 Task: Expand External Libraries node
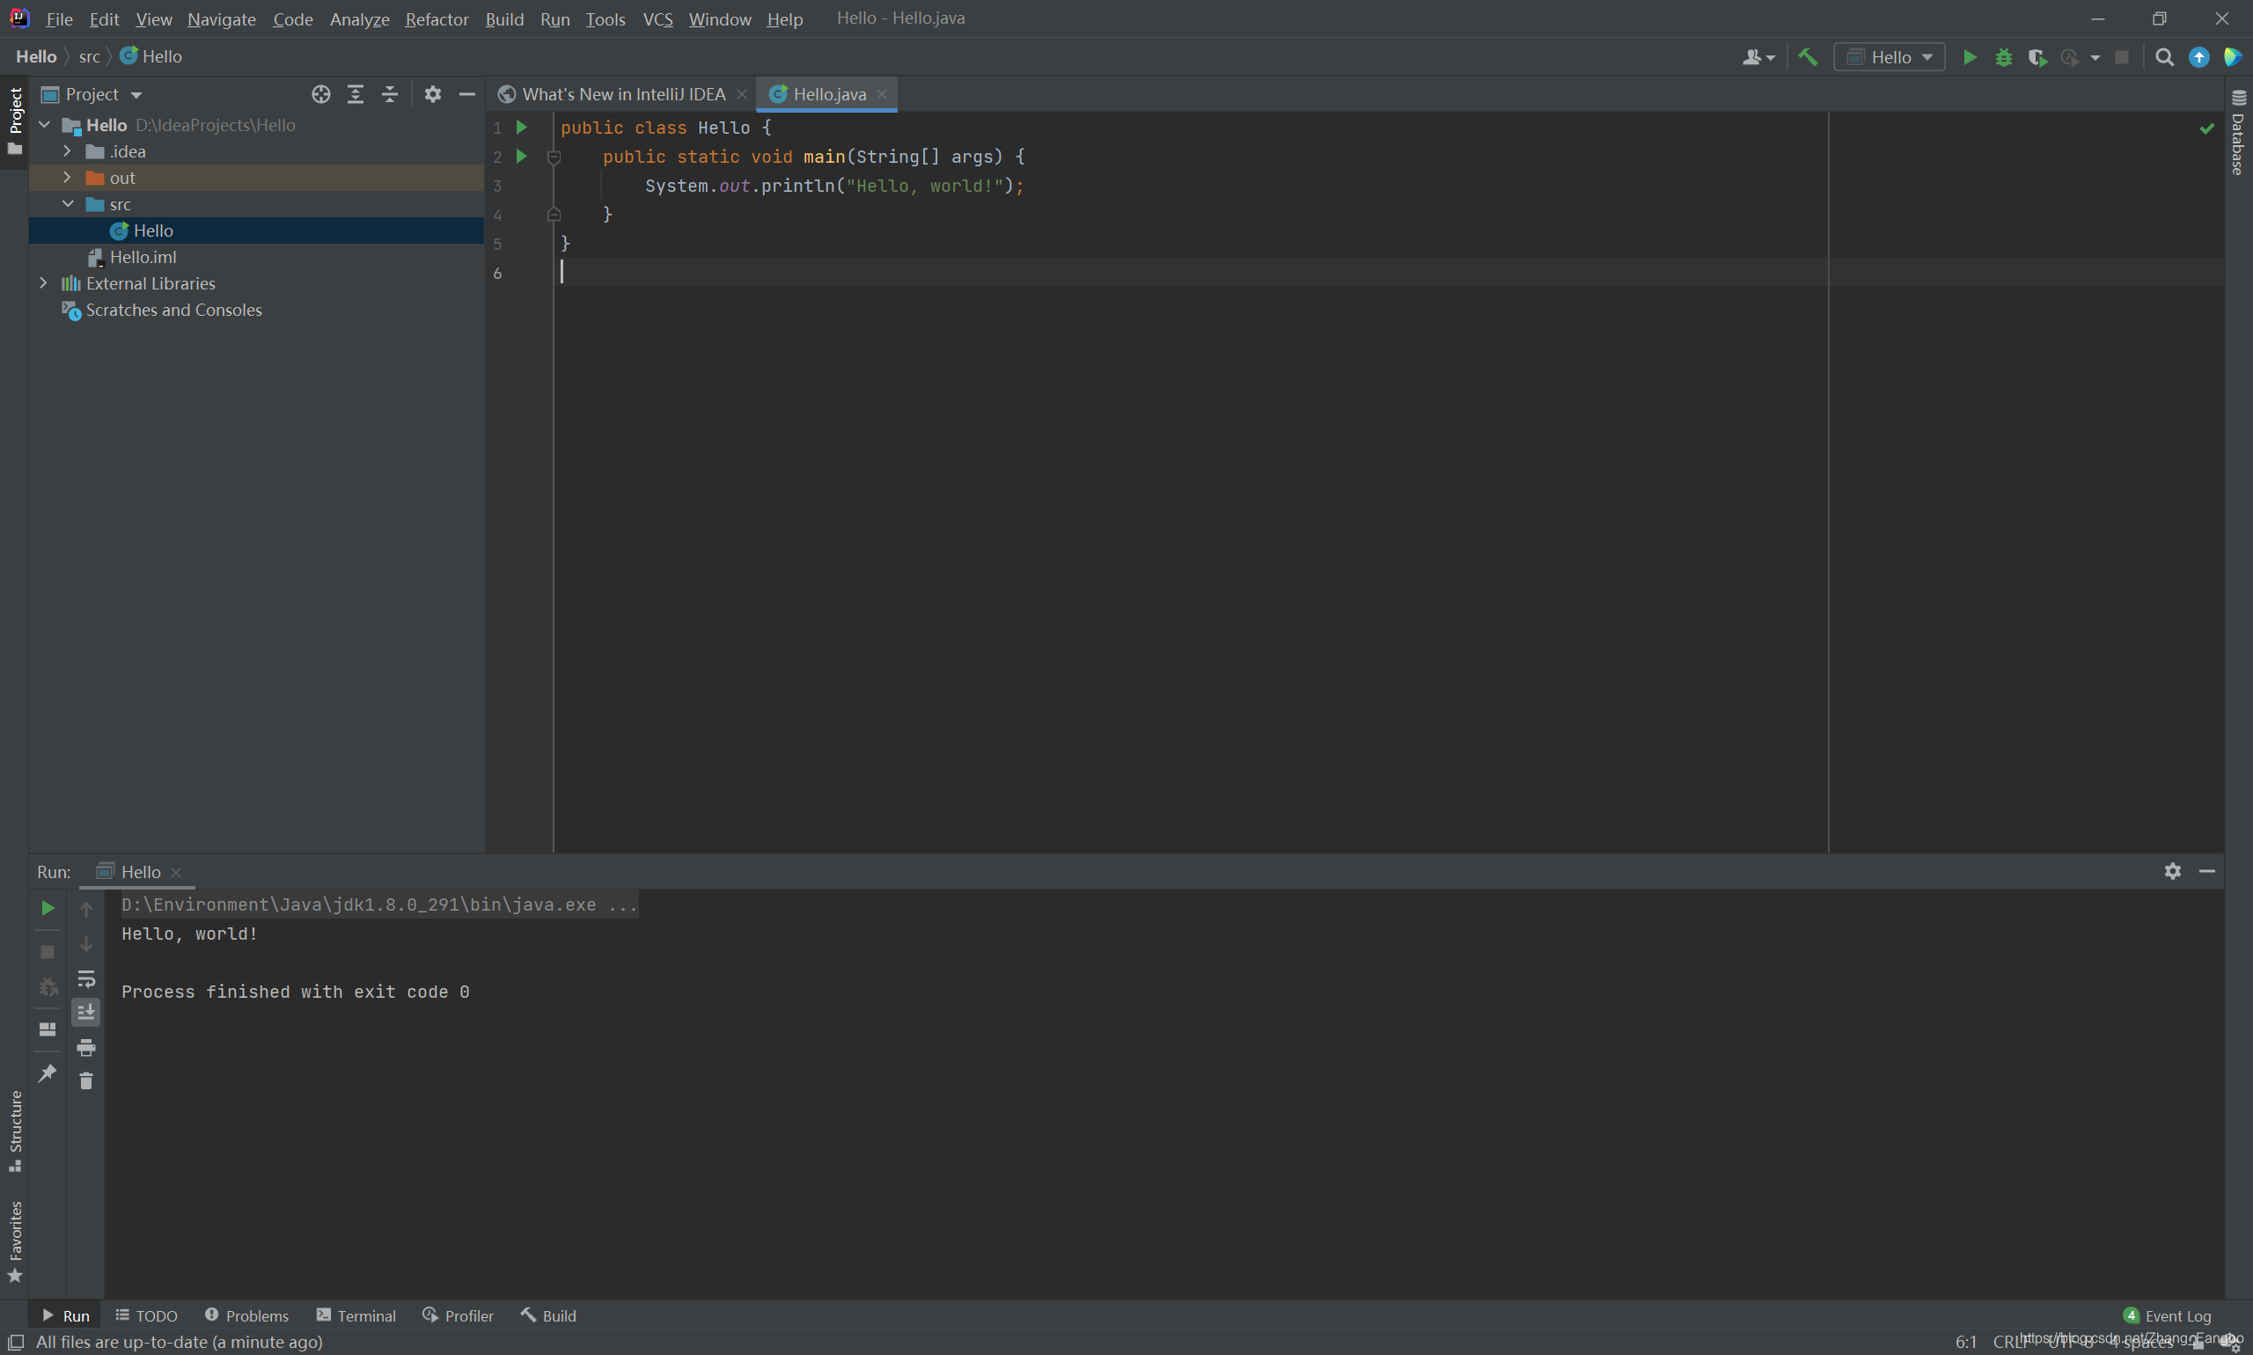point(44,283)
